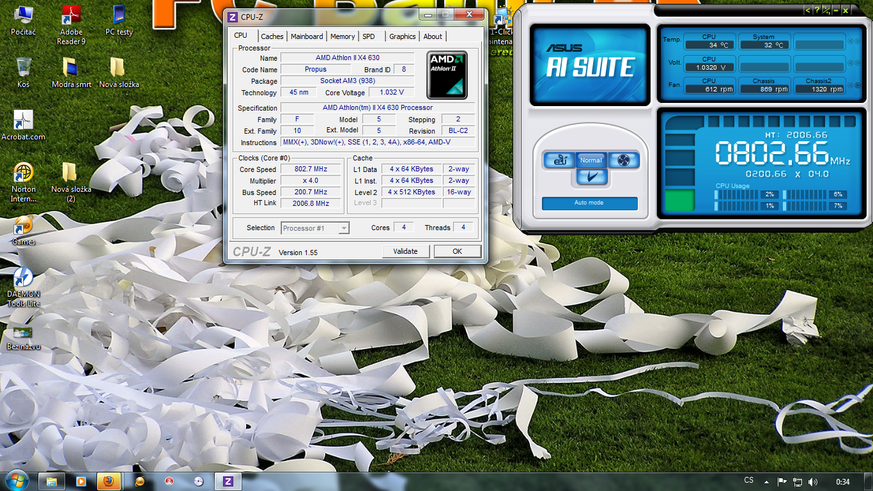Image resolution: width=873 pixels, height=491 pixels.
Task: Click the Chassis2 fan reading 1320 rpm
Action: pyautogui.click(x=819, y=90)
